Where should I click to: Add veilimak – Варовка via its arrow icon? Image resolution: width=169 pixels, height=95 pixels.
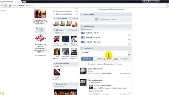[x=84, y=42]
